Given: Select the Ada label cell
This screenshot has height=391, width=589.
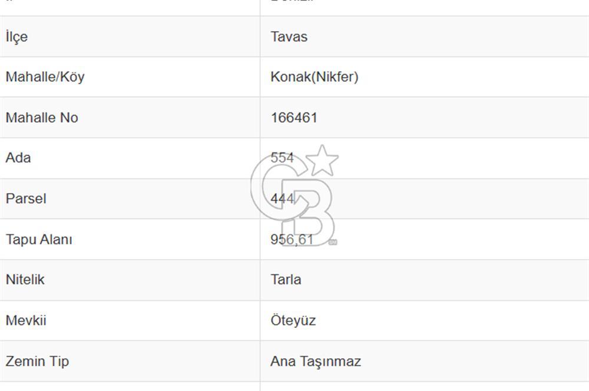Looking at the screenshot, I should click(130, 158).
